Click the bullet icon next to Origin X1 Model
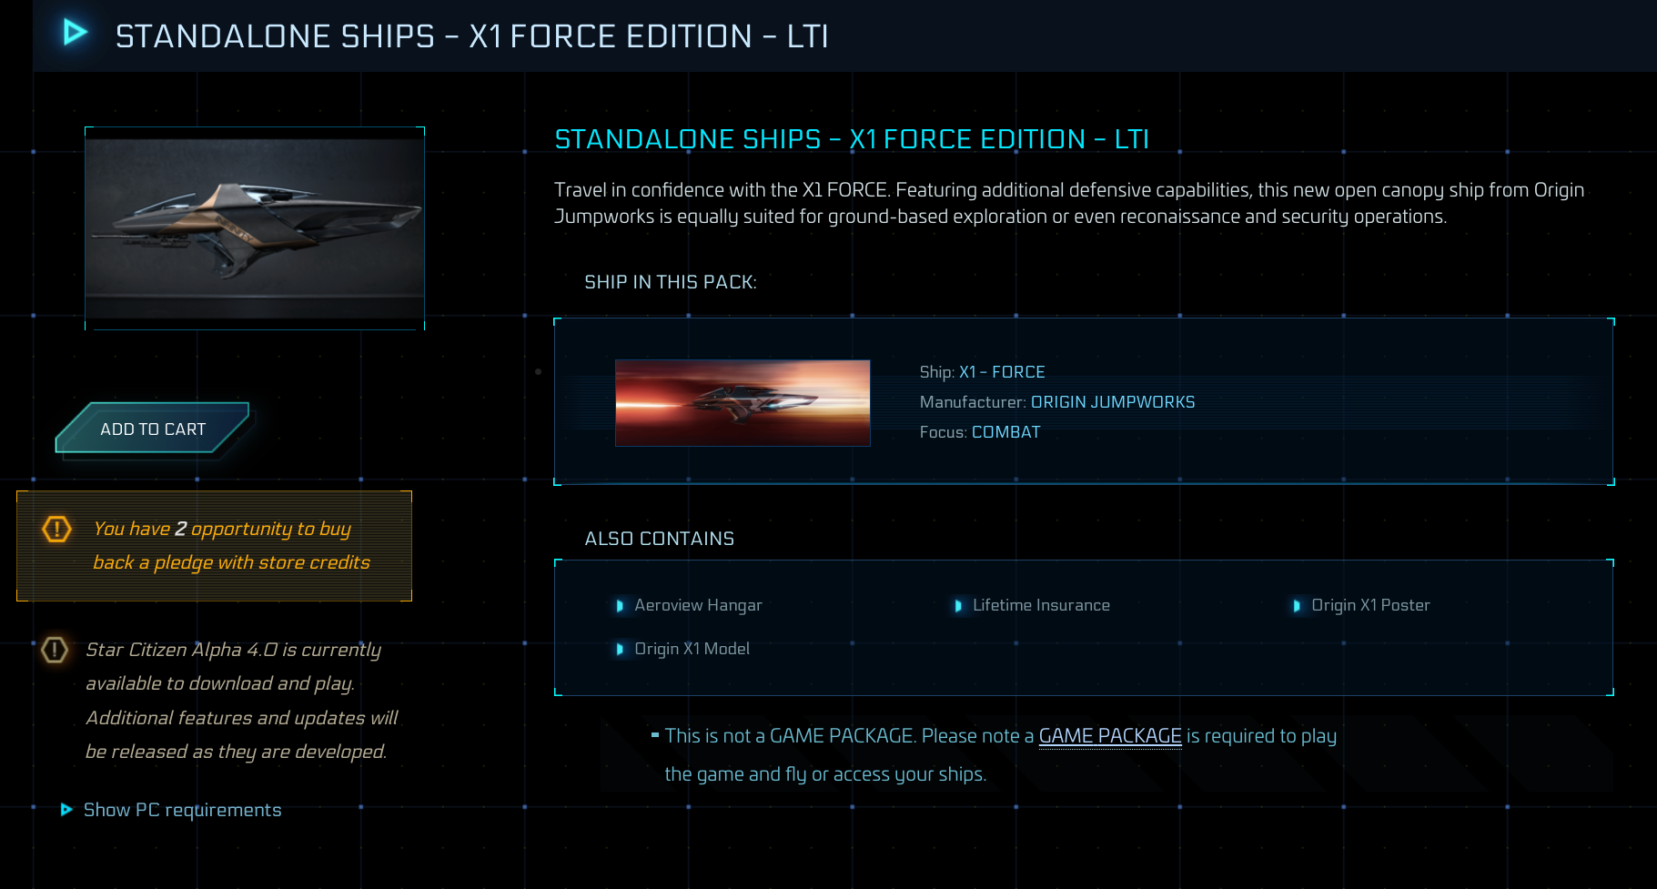Viewport: 1657px width, 889px height. pos(620,650)
